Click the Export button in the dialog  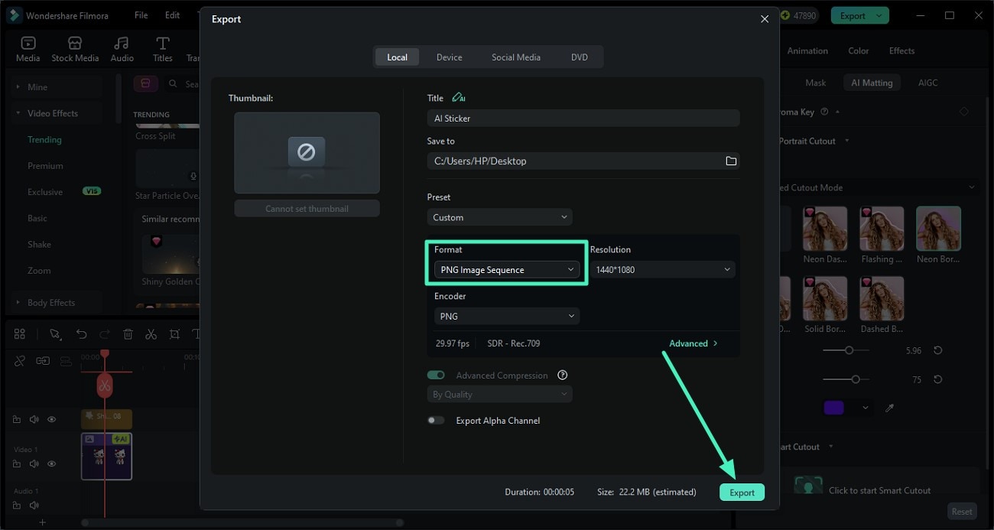[742, 493]
